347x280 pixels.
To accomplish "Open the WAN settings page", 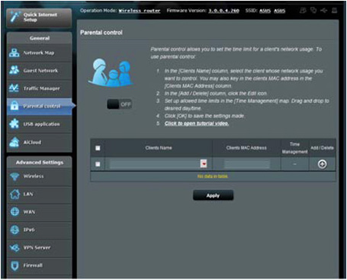I will [x=39, y=211].
